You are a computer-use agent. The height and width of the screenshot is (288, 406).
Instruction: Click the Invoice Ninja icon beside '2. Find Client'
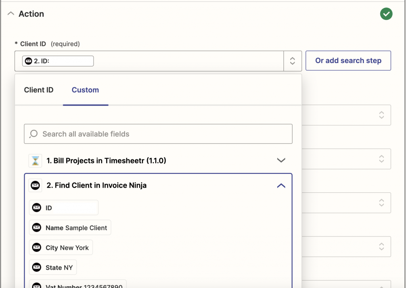pos(35,185)
